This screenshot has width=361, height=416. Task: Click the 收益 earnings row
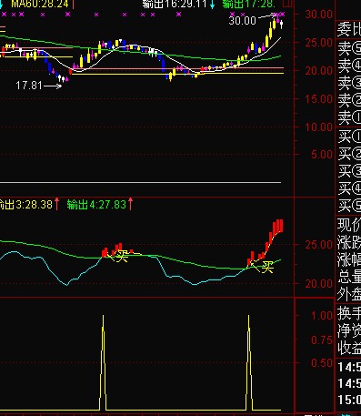pyautogui.click(x=348, y=348)
